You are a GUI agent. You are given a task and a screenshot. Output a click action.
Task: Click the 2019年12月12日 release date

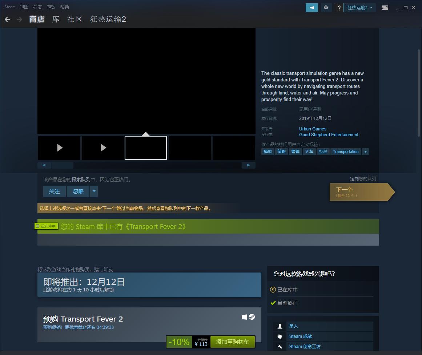pyautogui.click(x=315, y=118)
